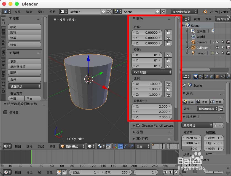Expand the Cylinder item in outliner

(187, 48)
